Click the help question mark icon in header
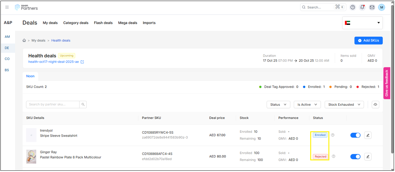395x172 pixels. (353, 7)
